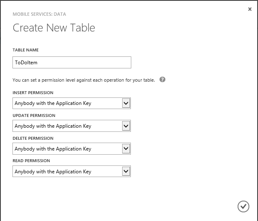
Task: Close the Create New Table dialog
Action: tap(250, 9)
